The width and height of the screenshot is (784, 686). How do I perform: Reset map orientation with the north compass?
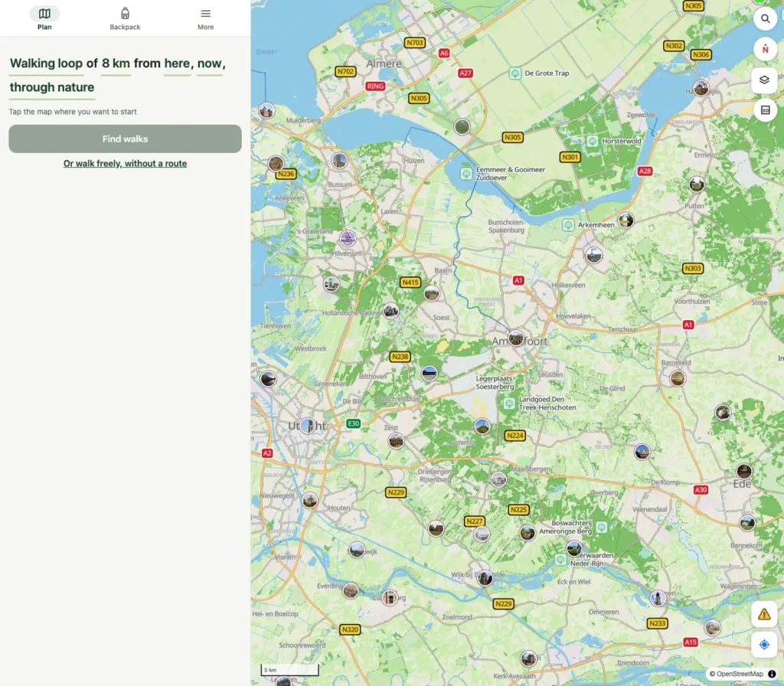tap(765, 49)
